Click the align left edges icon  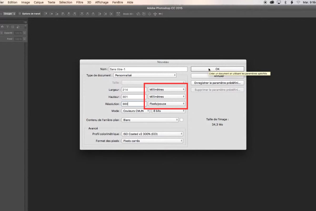pos(63,14)
